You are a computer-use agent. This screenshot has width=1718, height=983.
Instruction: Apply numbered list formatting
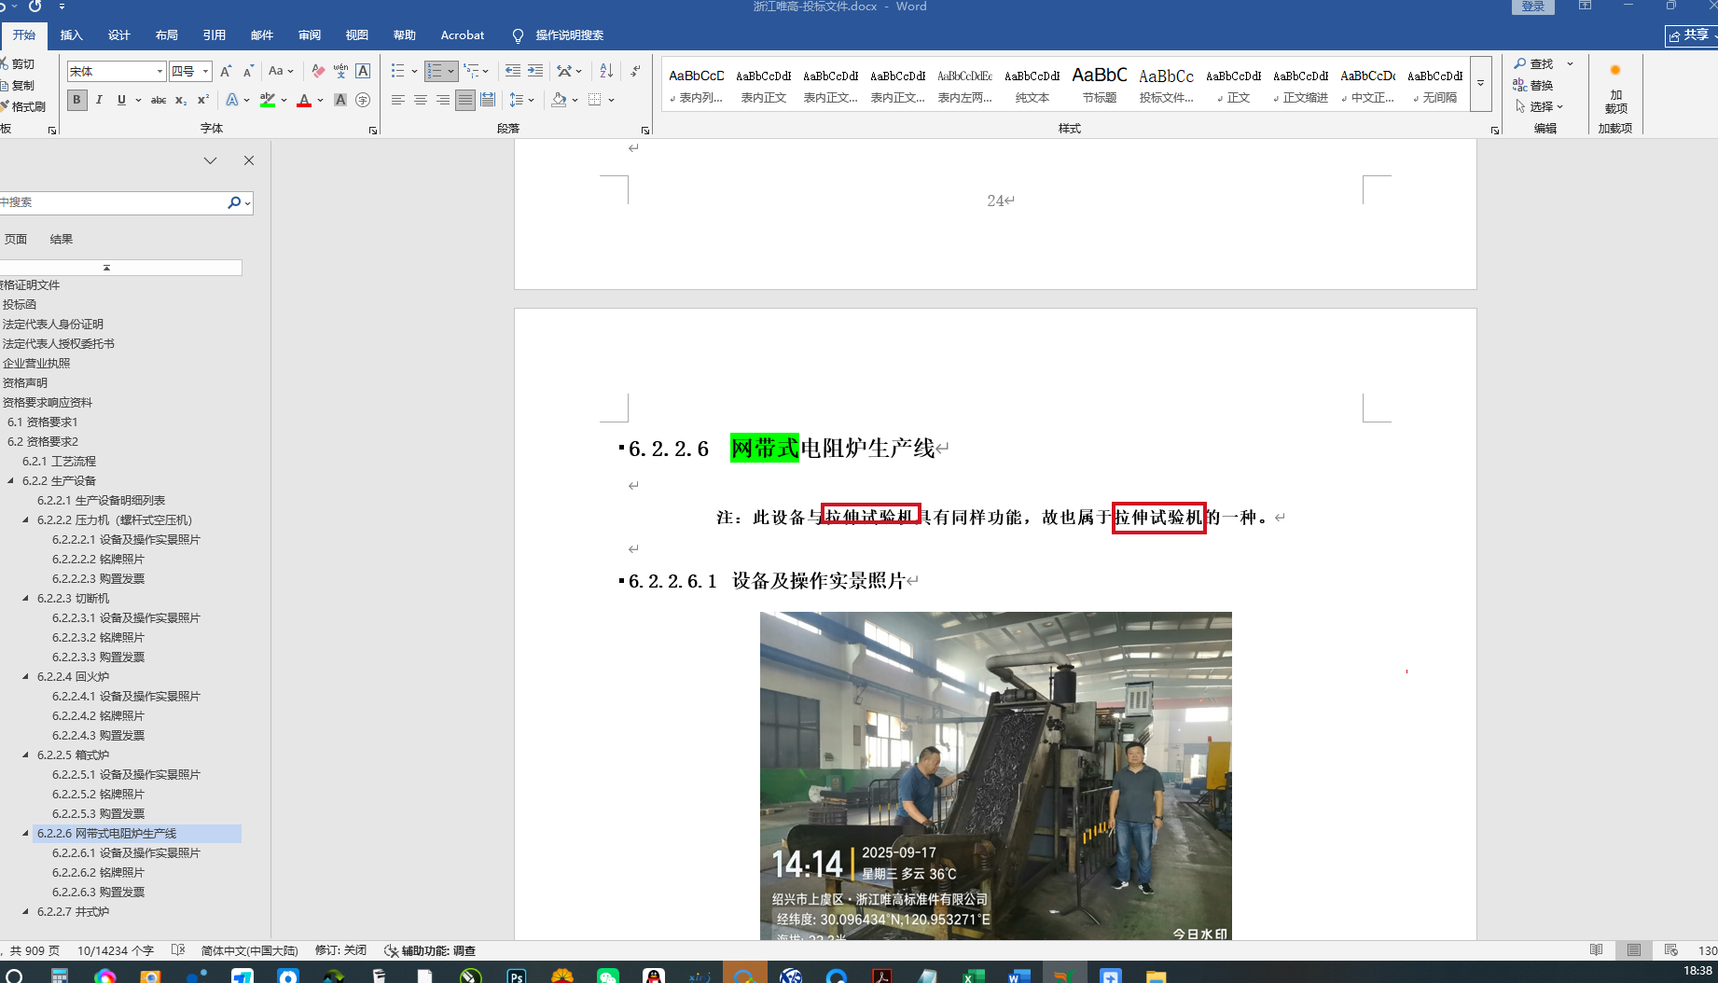tap(435, 71)
